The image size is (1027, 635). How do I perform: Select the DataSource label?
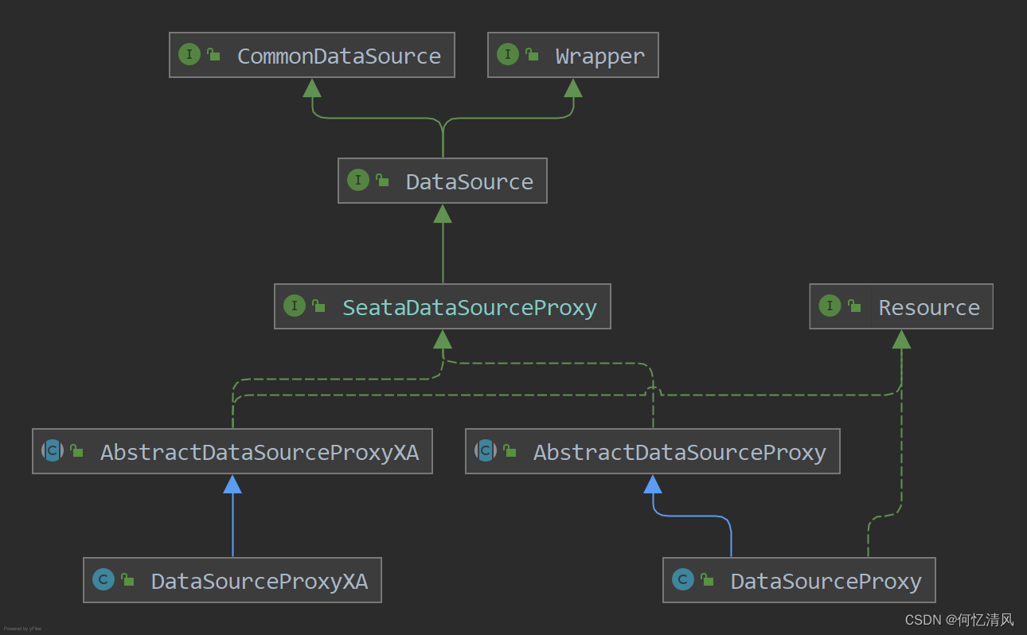pyautogui.click(x=470, y=181)
